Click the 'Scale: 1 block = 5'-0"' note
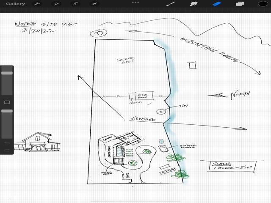271x203 pixels. click(x=232, y=166)
